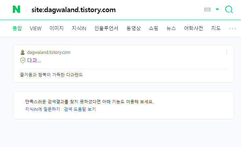The image size is (241, 147).
Task: Switch to the 동영상 tab
Action: [x=133, y=28]
